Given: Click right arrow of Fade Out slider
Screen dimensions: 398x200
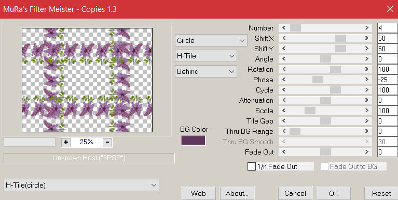Looking at the screenshot, I should (x=367, y=152).
